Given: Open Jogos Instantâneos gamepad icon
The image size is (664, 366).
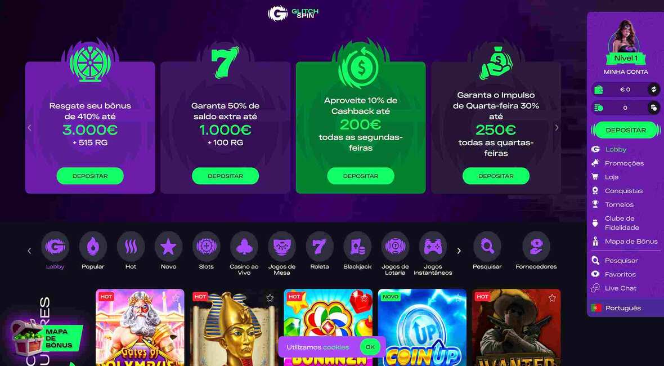Looking at the screenshot, I should coord(433,246).
